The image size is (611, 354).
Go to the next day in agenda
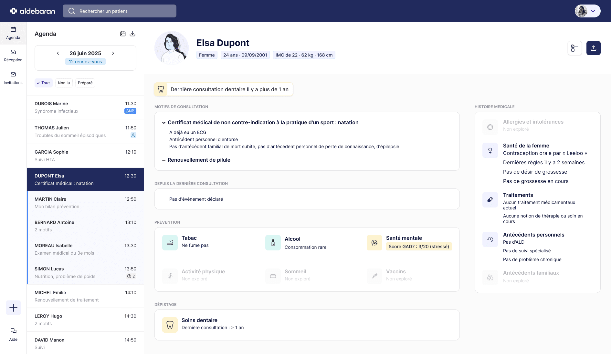point(113,53)
